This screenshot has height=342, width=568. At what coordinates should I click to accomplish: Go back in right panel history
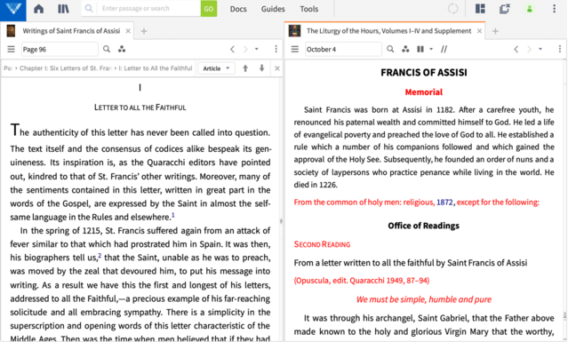click(x=516, y=49)
